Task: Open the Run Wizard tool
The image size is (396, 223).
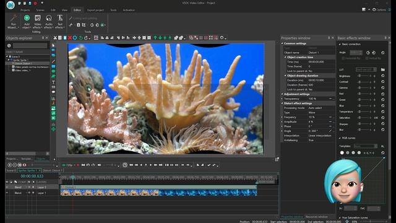Action: pyautogui.click(x=13, y=22)
